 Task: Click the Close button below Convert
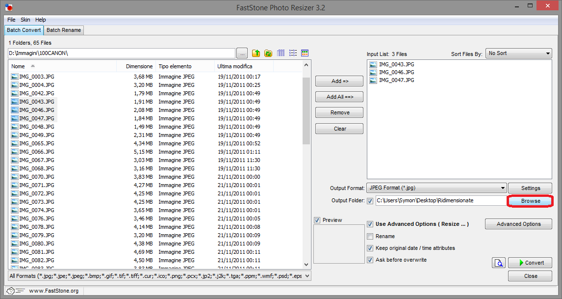(530, 276)
